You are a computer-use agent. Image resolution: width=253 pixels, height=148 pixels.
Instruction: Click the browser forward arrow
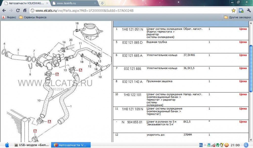[11, 11]
